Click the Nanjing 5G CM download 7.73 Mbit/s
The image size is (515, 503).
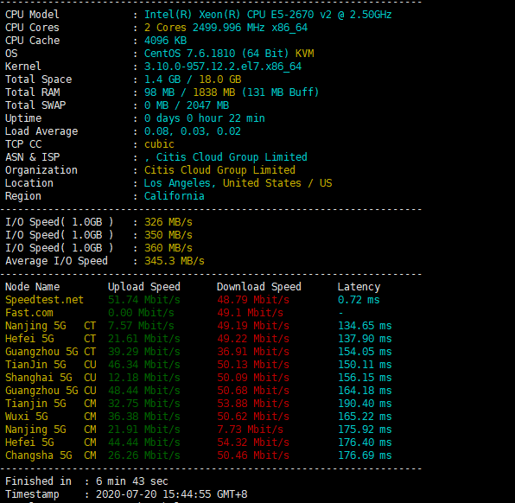tap(250, 430)
